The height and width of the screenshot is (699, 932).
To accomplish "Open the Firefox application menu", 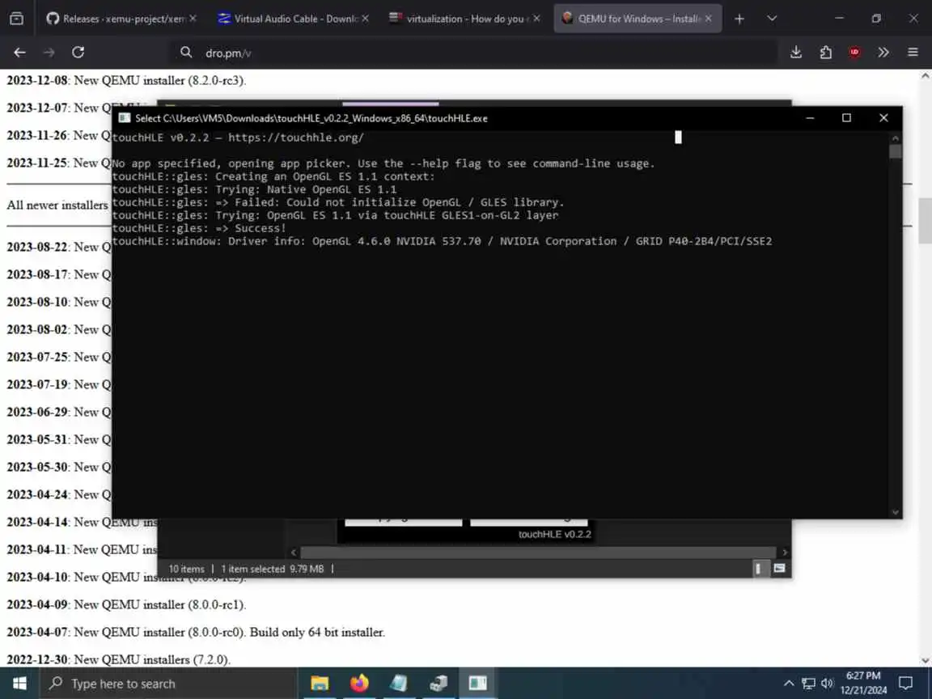I will (x=913, y=53).
